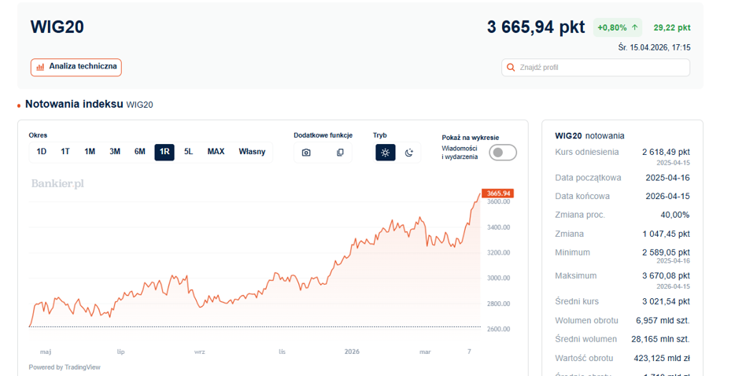746x376 pixels.
Task: Click Data początkowa value 2025-04-16
Action: pyautogui.click(x=667, y=178)
